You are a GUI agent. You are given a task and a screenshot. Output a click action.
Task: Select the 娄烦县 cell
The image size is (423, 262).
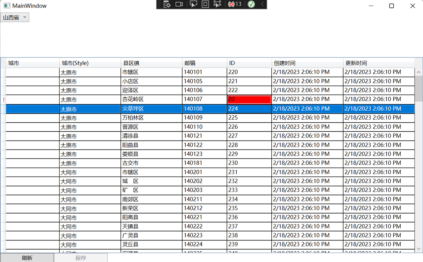coord(151,154)
